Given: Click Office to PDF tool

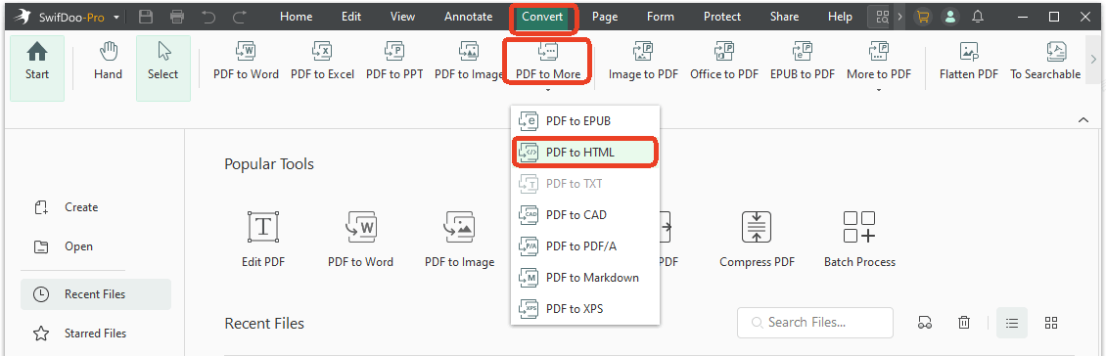Looking at the screenshot, I should pos(724,61).
